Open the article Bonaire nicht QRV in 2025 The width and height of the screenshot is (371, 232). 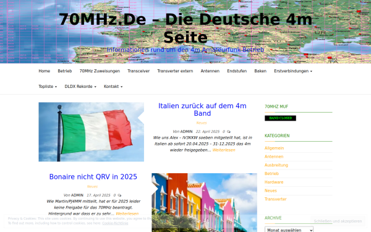tap(93, 177)
